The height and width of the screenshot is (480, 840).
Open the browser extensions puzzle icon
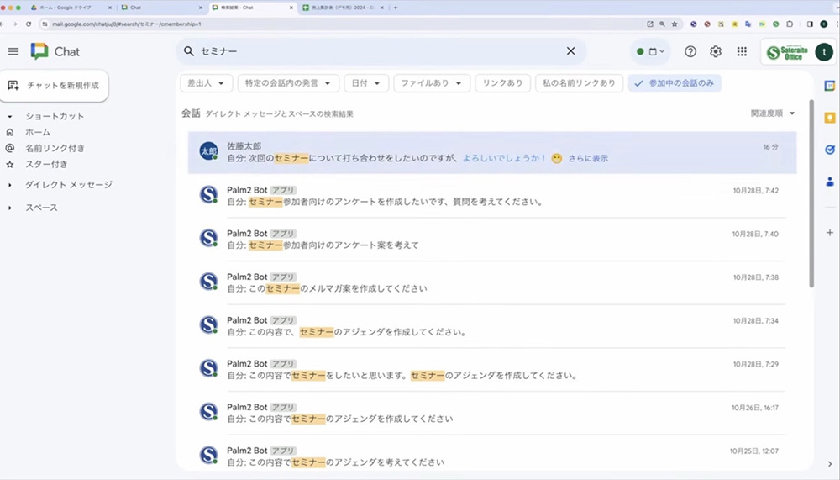click(x=790, y=24)
